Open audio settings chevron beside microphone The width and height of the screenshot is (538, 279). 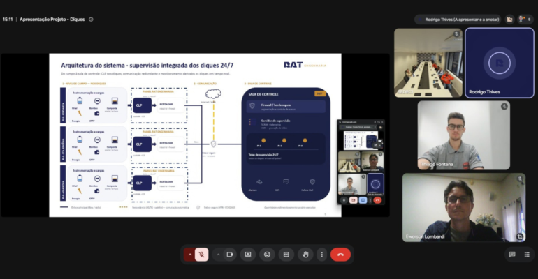pyautogui.click(x=190, y=255)
